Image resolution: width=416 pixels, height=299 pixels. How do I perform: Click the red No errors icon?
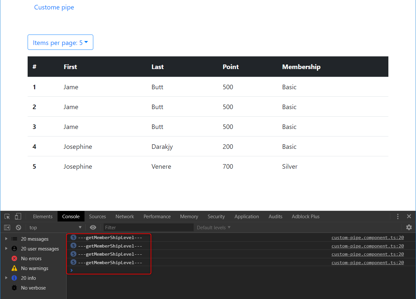coord(14,258)
